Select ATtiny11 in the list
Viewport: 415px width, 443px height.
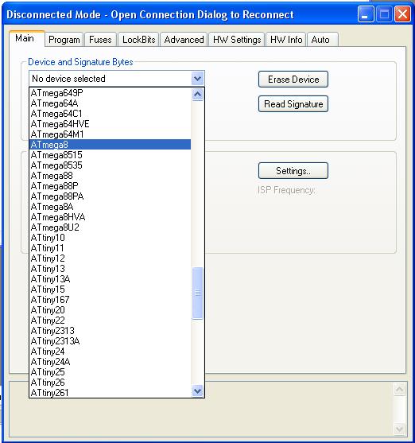pos(111,248)
